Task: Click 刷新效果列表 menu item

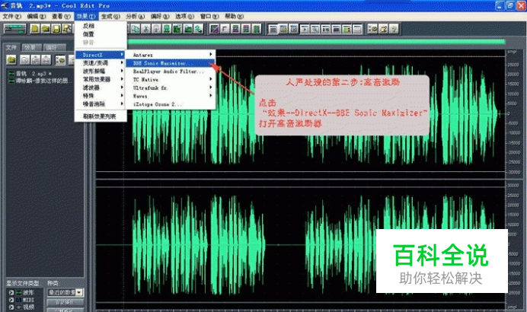Action: point(101,116)
